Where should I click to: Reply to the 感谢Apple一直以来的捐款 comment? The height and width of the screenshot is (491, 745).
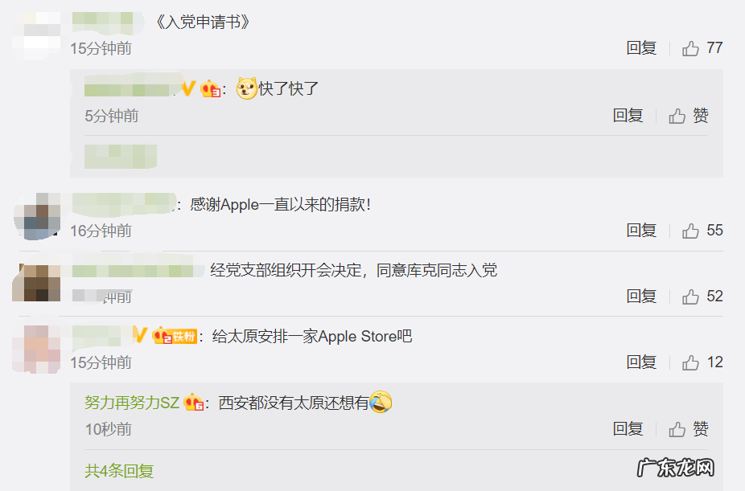pyautogui.click(x=641, y=231)
